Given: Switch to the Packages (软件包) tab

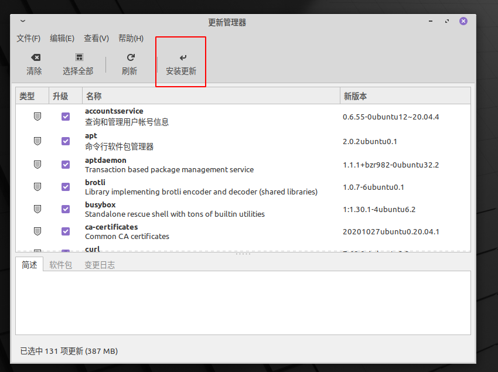Looking at the screenshot, I should click(x=61, y=265).
